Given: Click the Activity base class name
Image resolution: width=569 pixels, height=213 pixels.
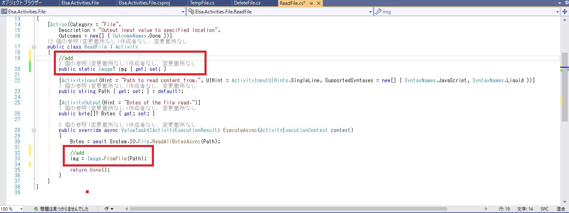Looking at the screenshot, I should pyautogui.click(x=127, y=47).
